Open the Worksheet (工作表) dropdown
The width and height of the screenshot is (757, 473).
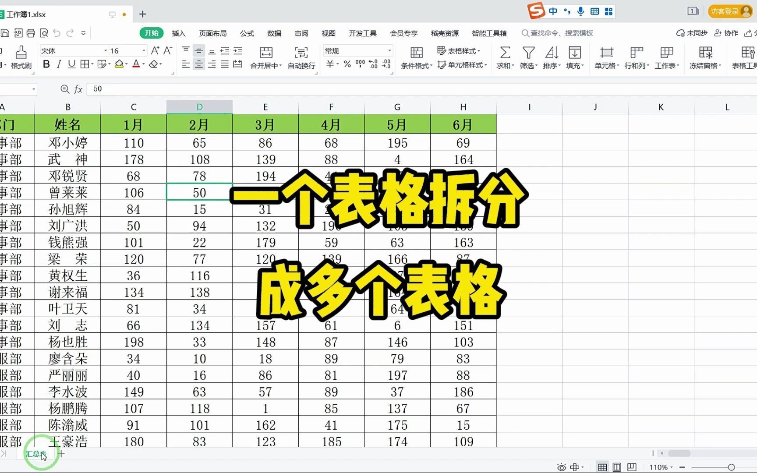click(x=667, y=57)
